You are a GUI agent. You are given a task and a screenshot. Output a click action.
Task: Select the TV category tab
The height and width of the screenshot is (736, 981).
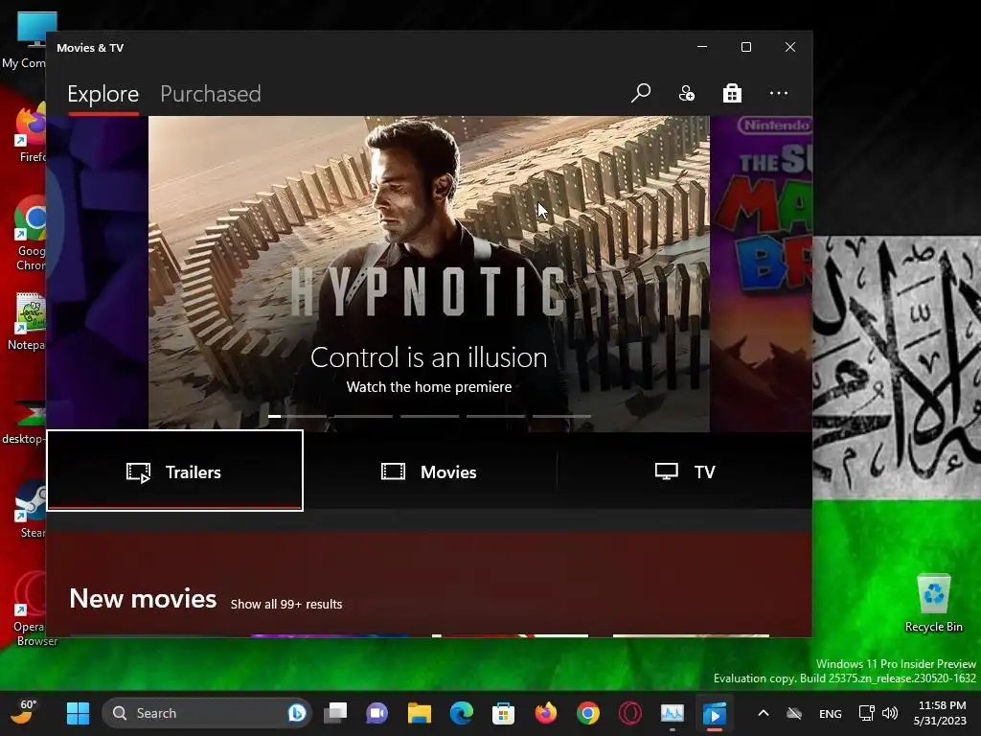tap(685, 471)
